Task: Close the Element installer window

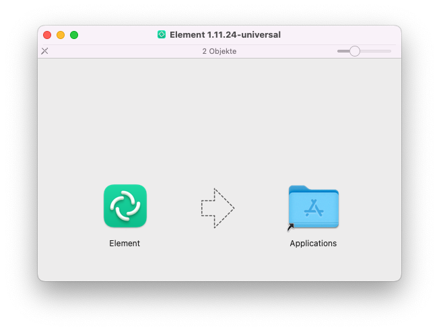Action: coord(47,35)
